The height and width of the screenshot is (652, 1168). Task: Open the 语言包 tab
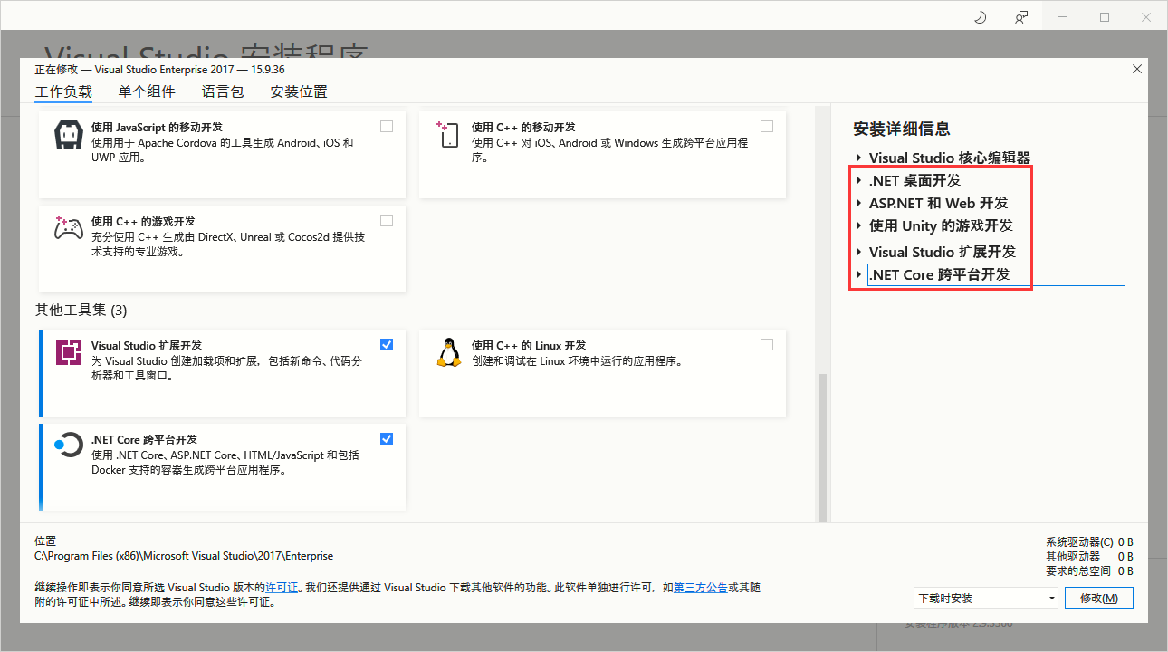coord(223,91)
